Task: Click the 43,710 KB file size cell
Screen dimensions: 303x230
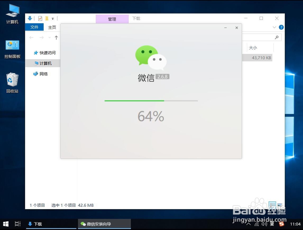Action: [261, 58]
